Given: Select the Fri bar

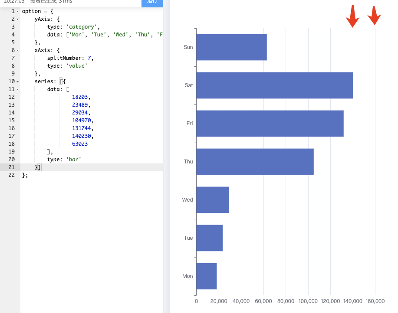Looking at the screenshot, I should coord(269,124).
